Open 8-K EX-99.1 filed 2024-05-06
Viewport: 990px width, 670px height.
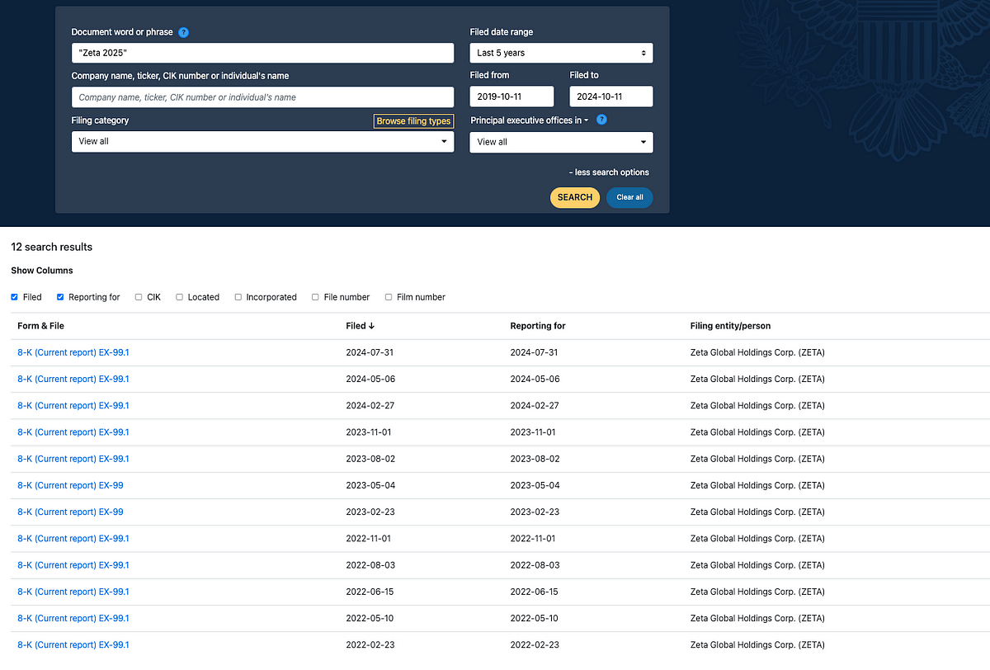tap(73, 379)
